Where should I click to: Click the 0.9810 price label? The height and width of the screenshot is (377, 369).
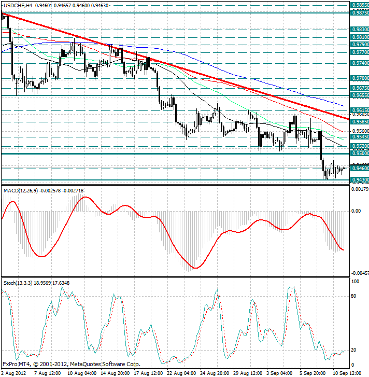coord(359,37)
